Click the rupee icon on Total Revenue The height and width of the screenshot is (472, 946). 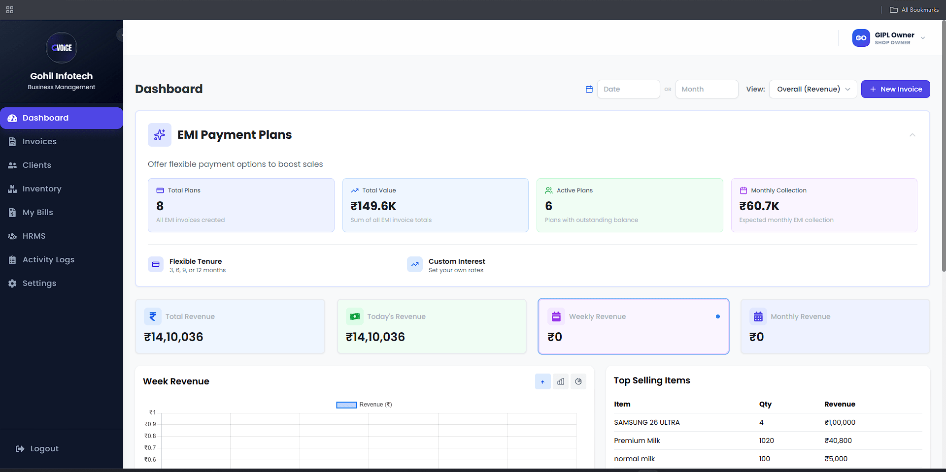click(153, 316)
